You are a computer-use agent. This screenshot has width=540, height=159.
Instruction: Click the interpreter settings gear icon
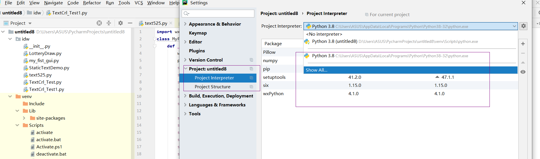coord(523,26)
